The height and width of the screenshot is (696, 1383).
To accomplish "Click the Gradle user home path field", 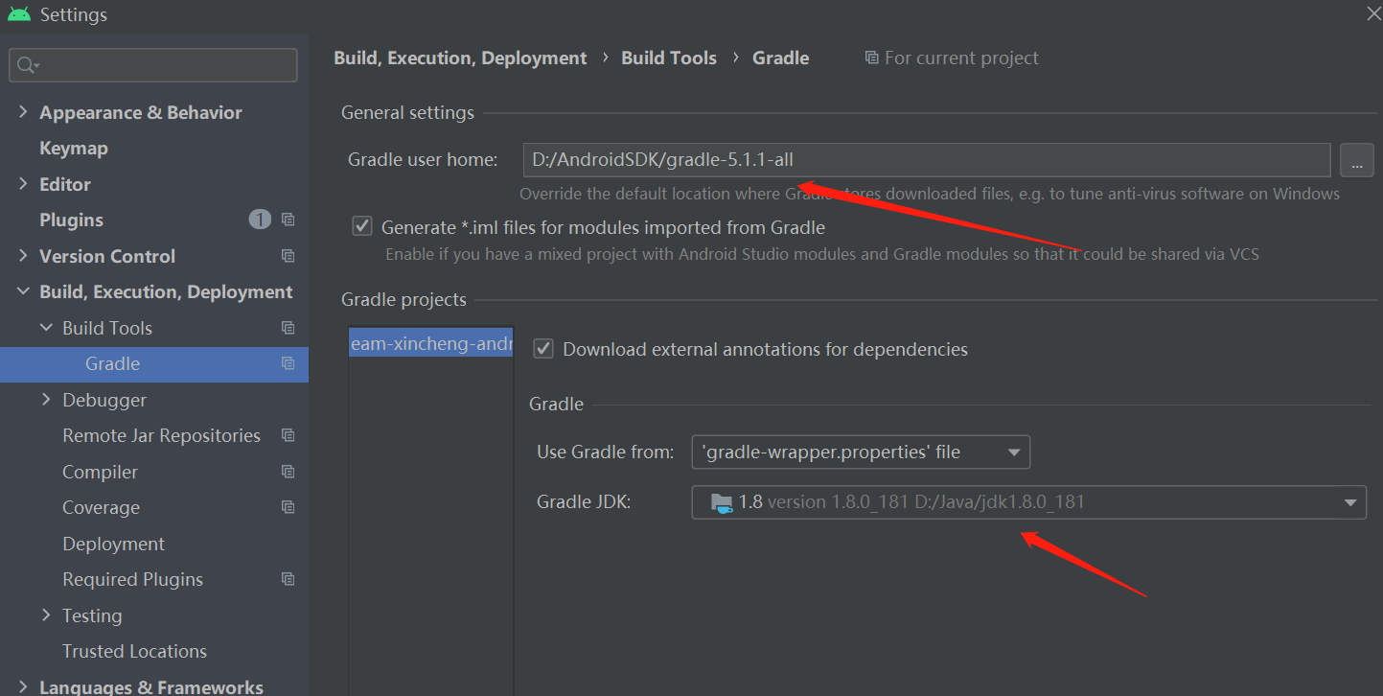I will (927, 160).
